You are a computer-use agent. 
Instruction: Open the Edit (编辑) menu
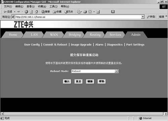(19, 6)
